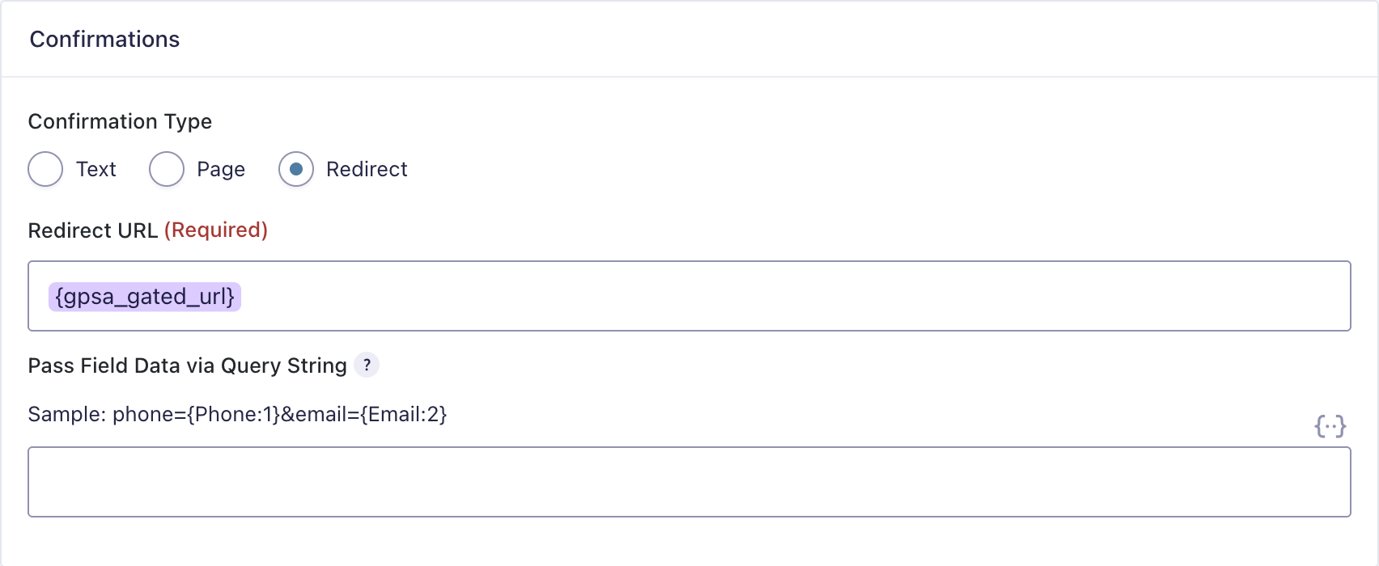Select the Text confirmation type radio button
Image resolution: width=1379 pixels, height=566 pixels.
(45, 169)
